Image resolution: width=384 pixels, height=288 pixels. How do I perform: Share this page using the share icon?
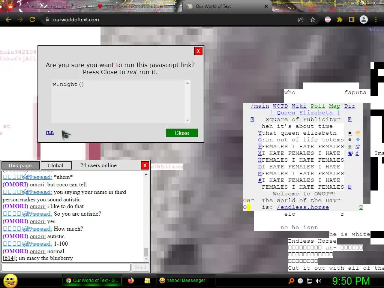pyautogui.click(x=301, y=19)
